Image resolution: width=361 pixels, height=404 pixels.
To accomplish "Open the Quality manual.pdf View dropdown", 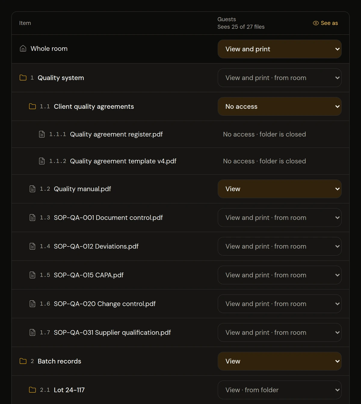I will (279, 189).
